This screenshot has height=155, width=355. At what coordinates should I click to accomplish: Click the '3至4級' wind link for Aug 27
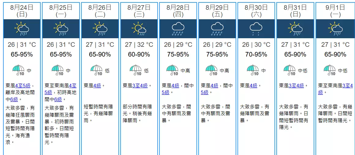(140, 86)
